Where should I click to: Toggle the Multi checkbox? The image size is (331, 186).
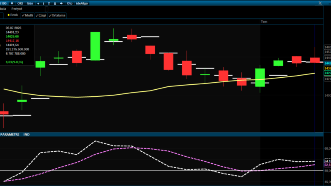click(x=28, y=15)
